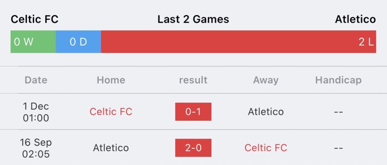Click the Date column header
Image resolution: width=387 pixels, height=165 pixels.
coord(36,80)
